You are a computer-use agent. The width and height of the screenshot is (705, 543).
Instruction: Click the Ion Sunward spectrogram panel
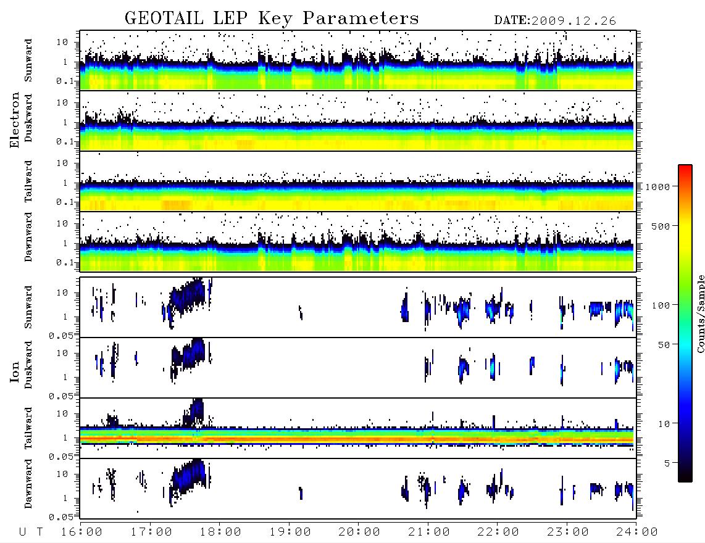coord(358,307)
